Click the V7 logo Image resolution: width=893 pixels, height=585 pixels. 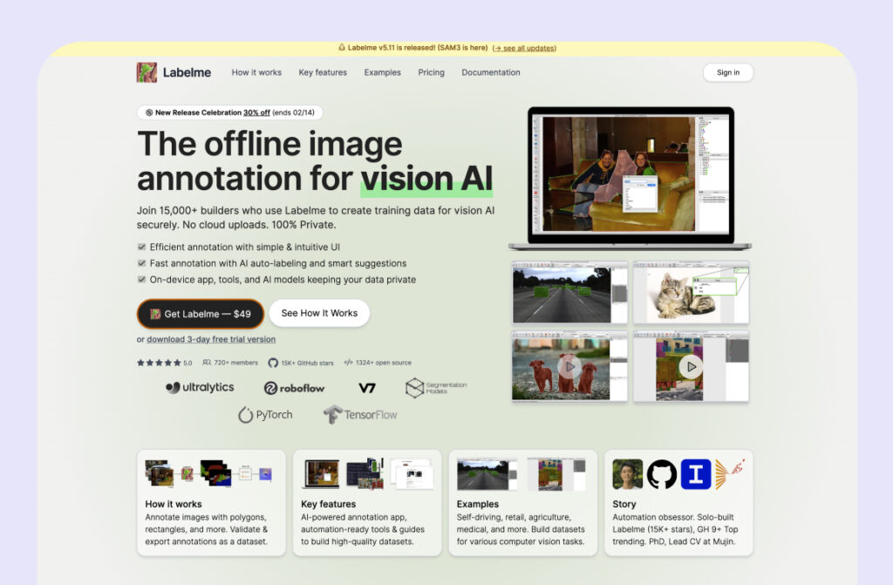(367, 388)
